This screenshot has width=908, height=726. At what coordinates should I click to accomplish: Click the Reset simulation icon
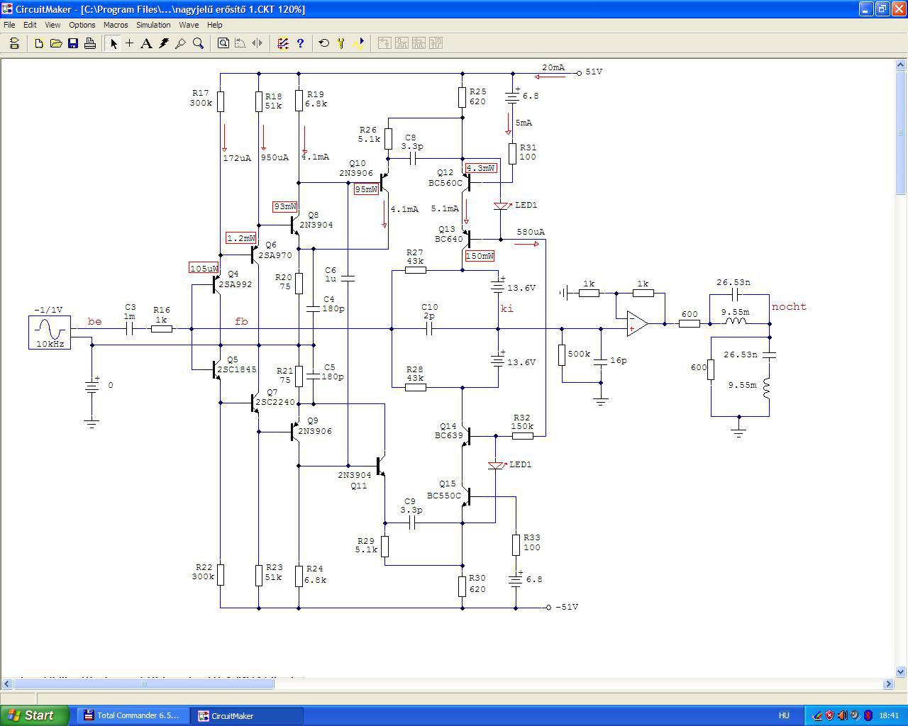coord(324,43)
